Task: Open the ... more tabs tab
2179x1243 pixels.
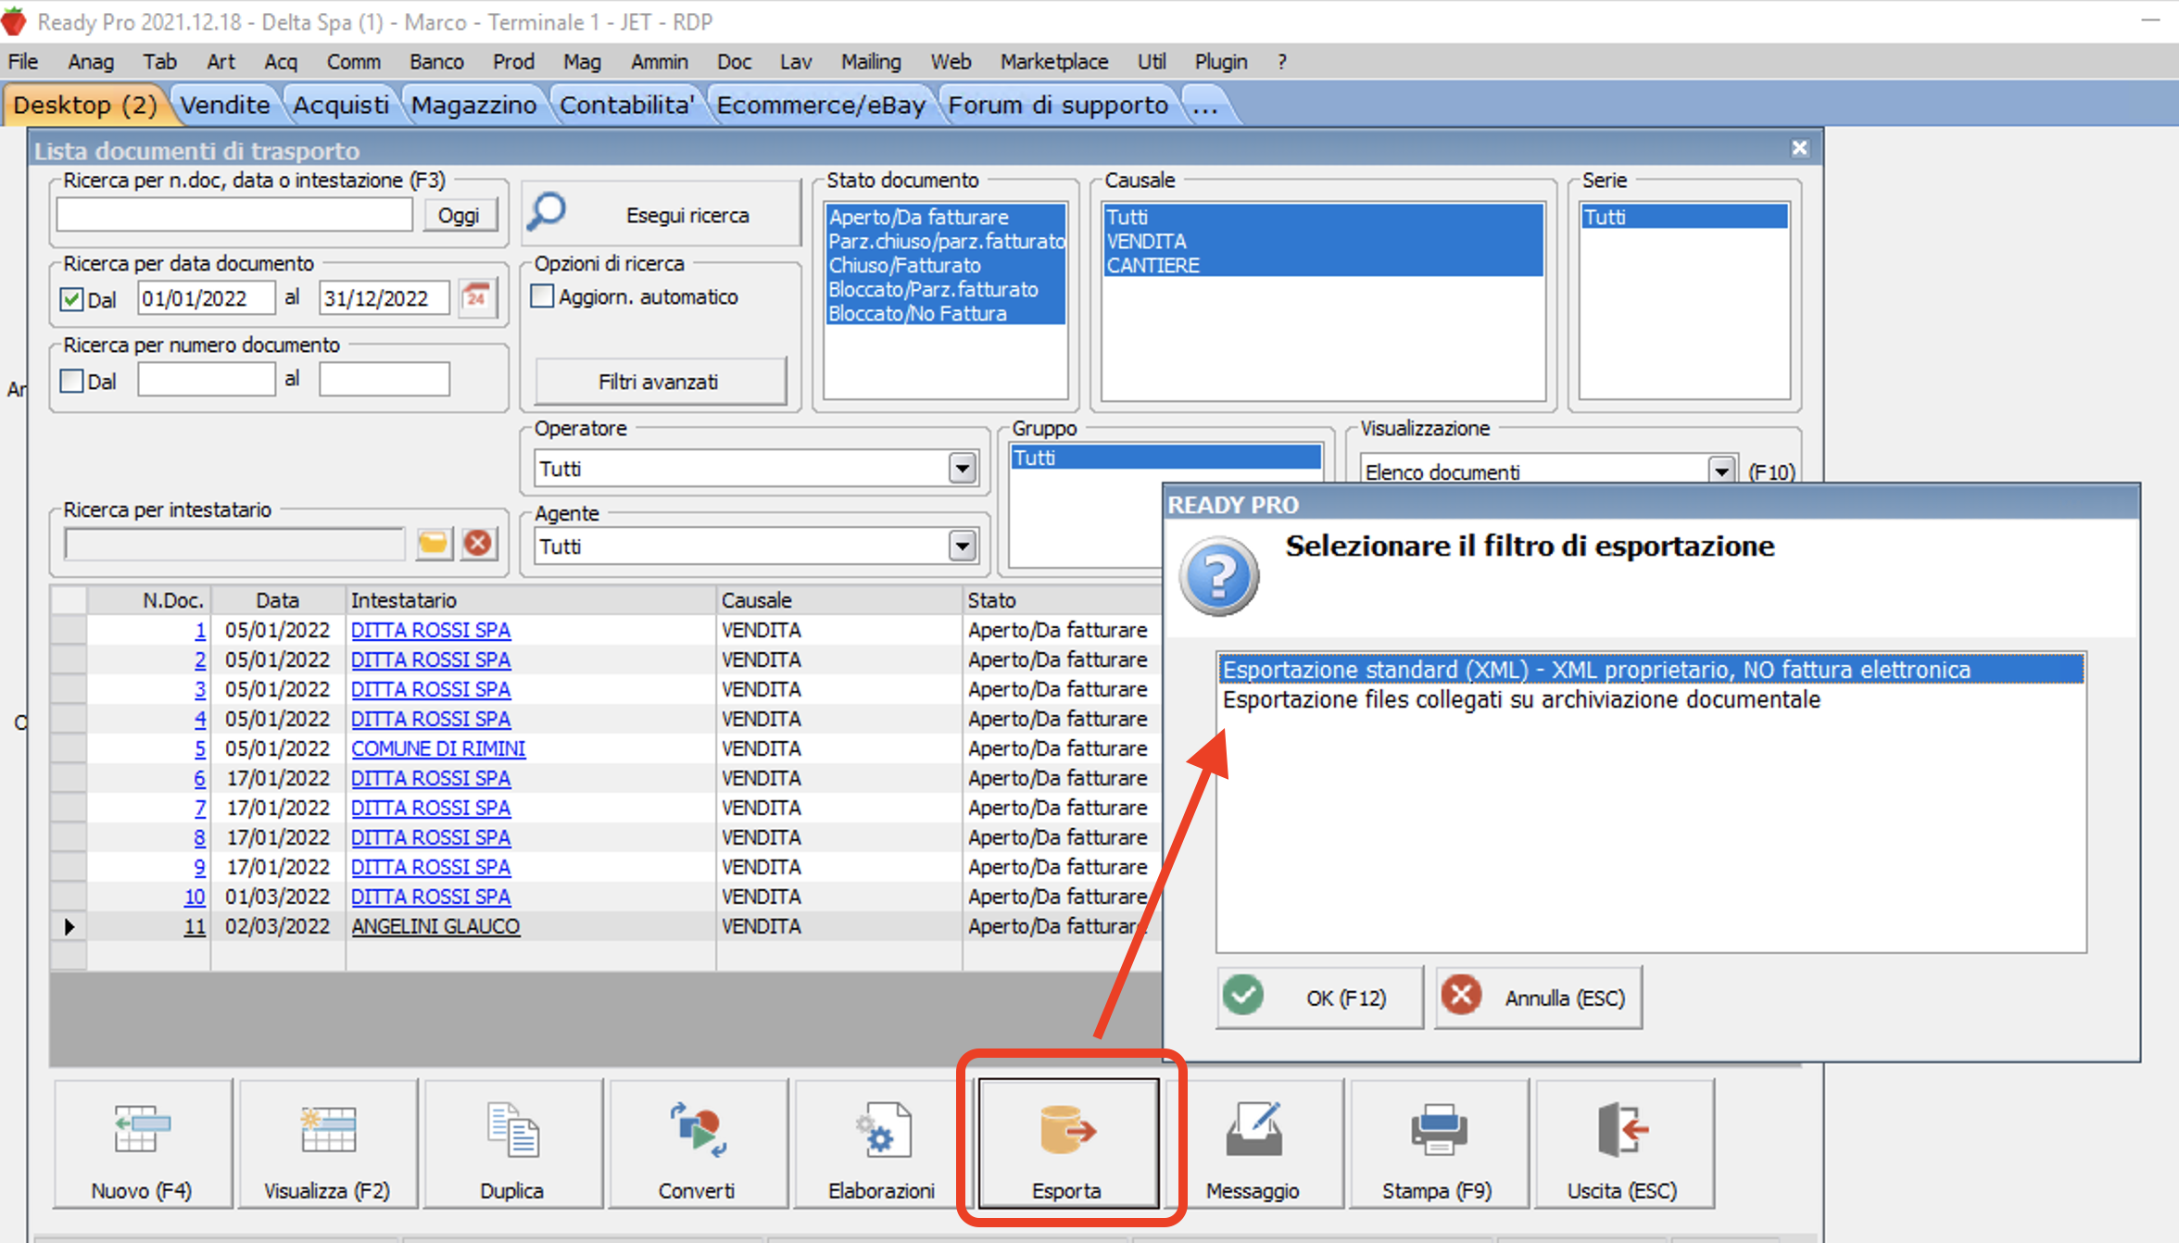Action: (x=1204, y=105)
